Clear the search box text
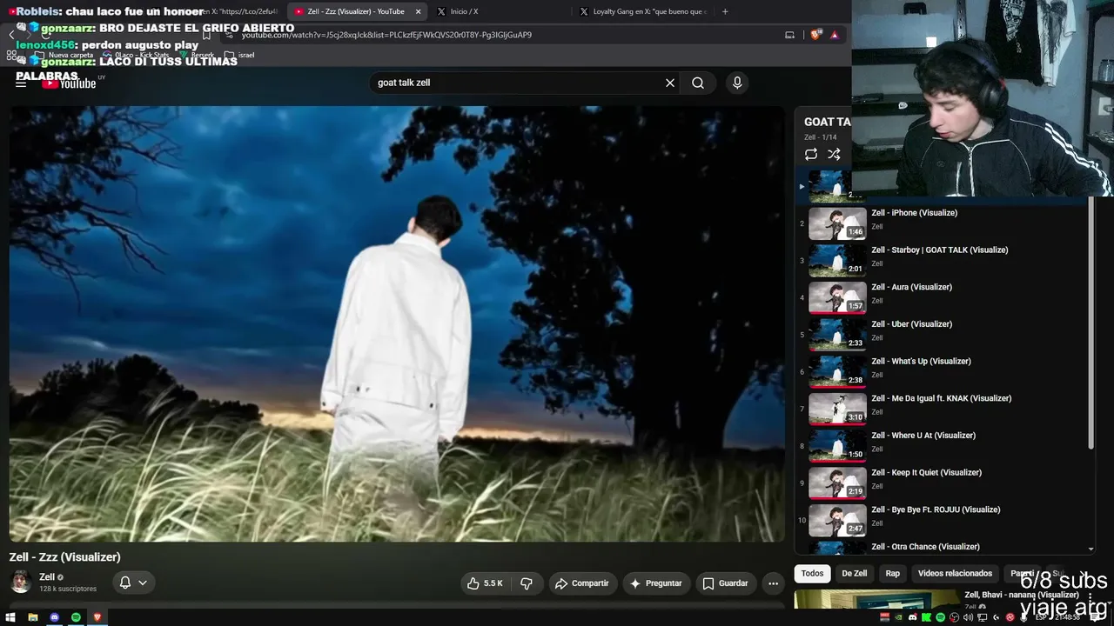Image resolution: width=1114 pixels, height=626 pixels. [x=670, y=83]
